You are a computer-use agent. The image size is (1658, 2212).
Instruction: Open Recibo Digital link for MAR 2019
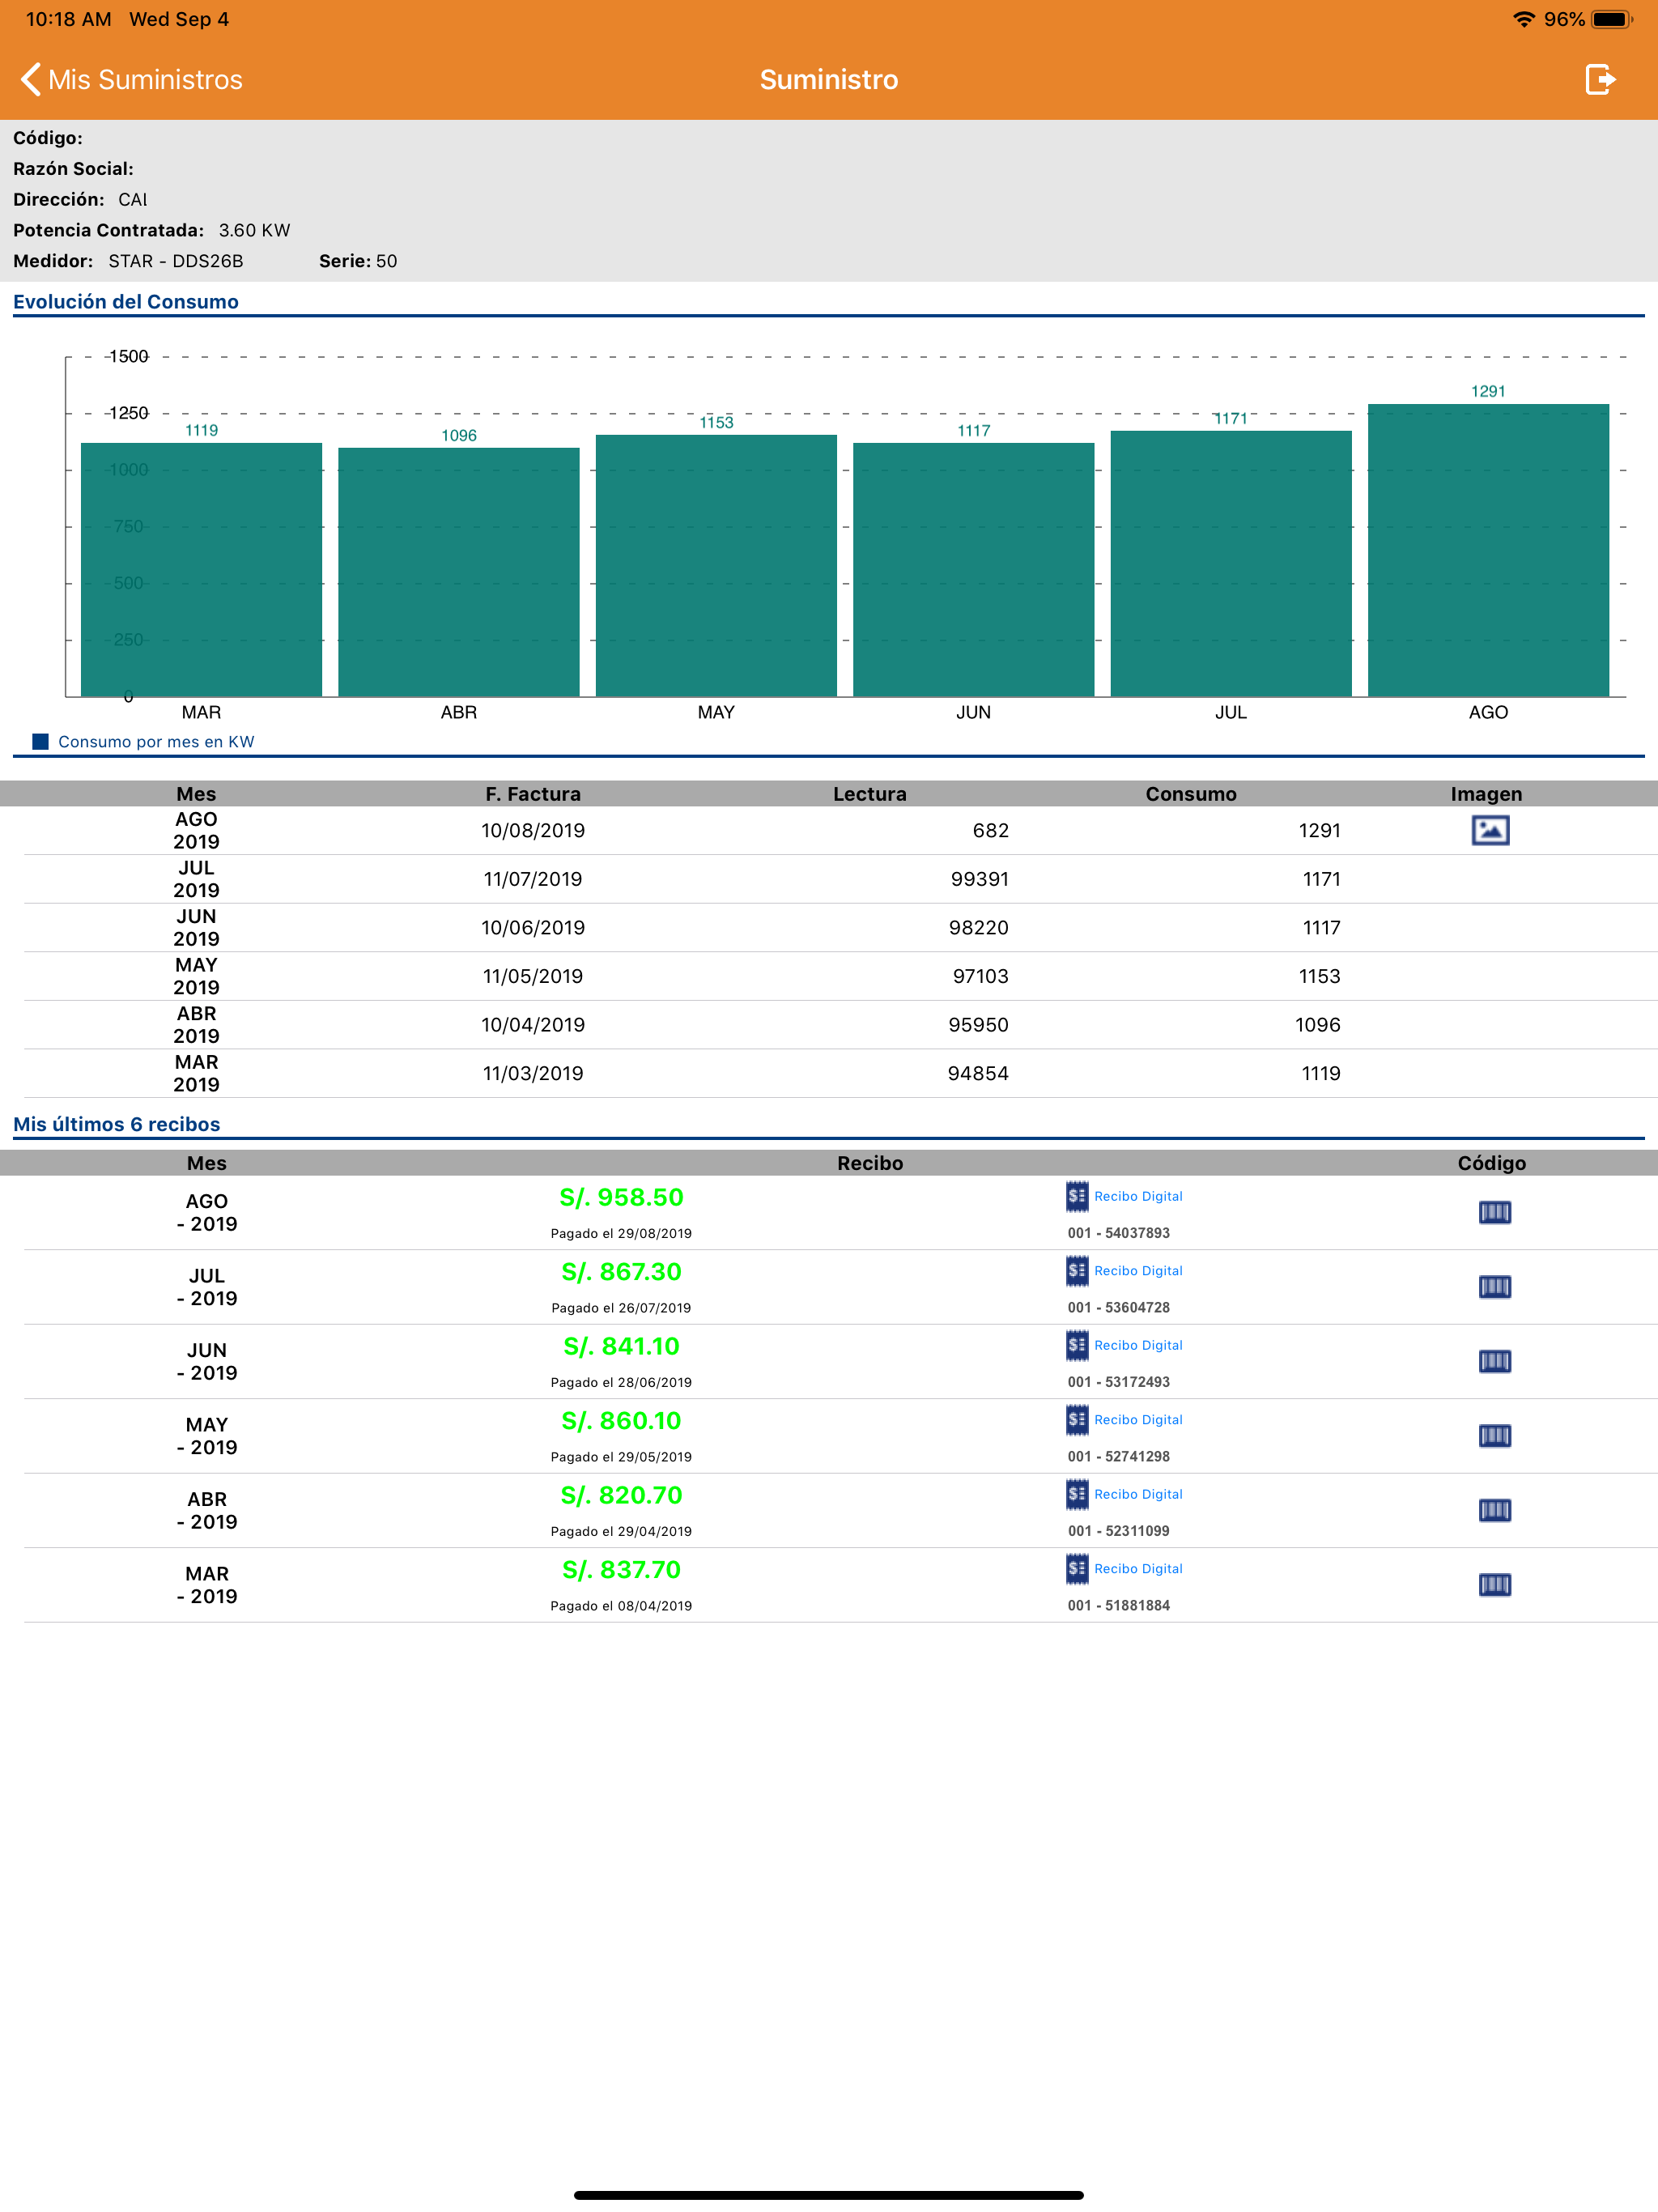click(1124, 1569)
